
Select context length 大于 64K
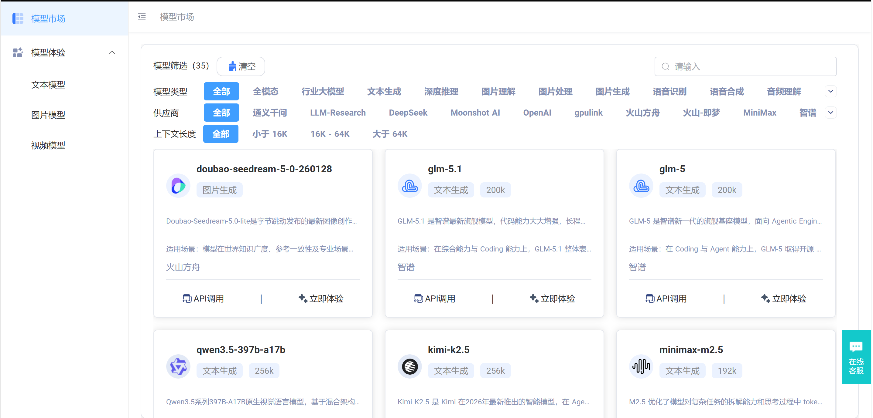tap(390, 134)
